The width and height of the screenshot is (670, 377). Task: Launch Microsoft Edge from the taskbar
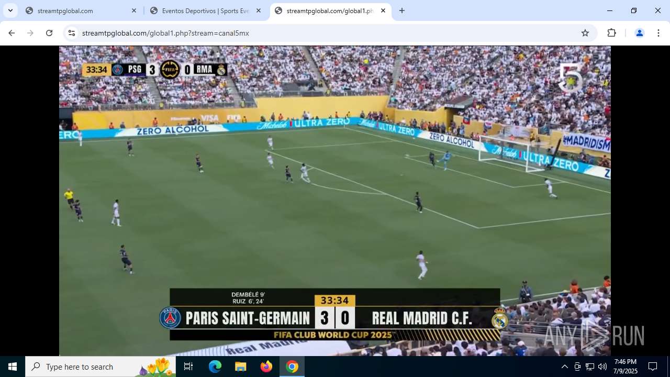pyautogui.click(x=215, y=367)
